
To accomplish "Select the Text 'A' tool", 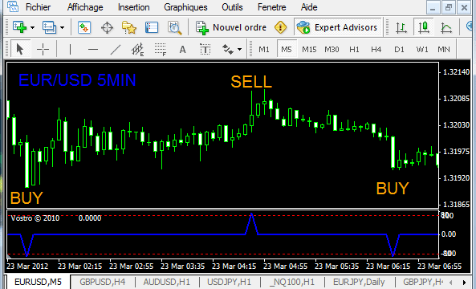I will (182, 49).
